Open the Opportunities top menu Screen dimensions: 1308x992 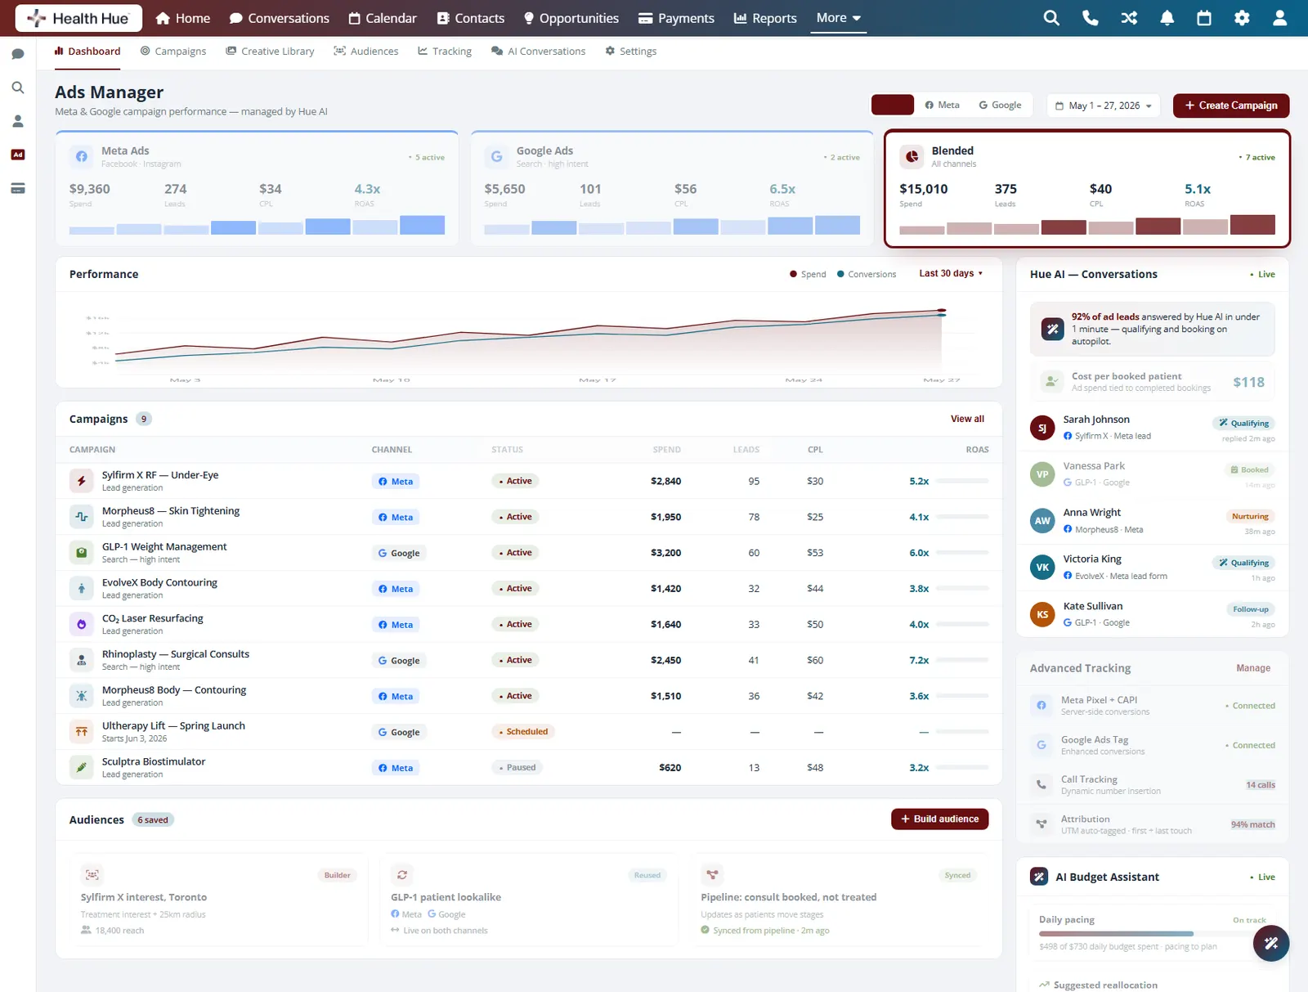(x=571, y=18)
